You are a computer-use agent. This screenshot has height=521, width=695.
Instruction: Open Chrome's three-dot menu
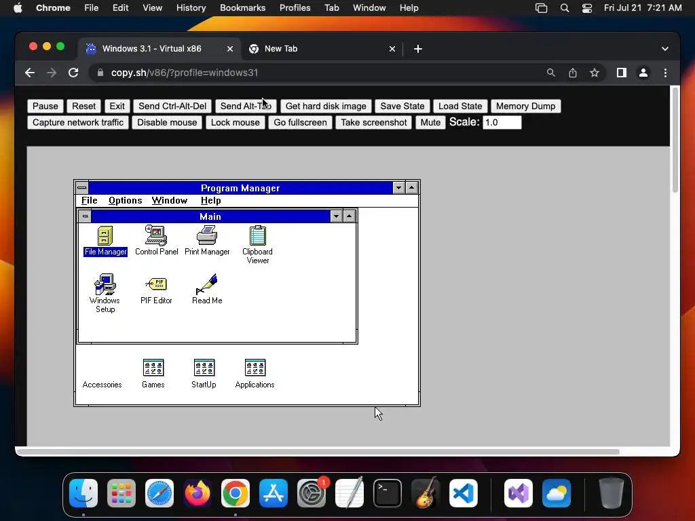[x=665, y=73]
